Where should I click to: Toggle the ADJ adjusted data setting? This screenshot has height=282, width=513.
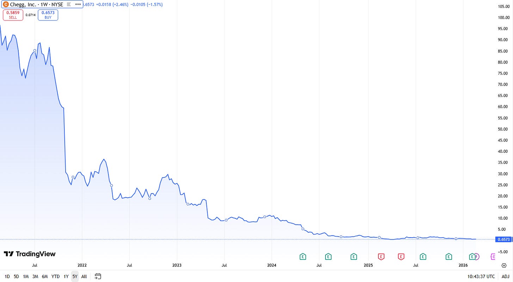coord(505,276)
